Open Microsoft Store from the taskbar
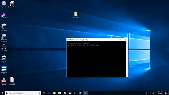Screen dimensions: 169x95 60,93
